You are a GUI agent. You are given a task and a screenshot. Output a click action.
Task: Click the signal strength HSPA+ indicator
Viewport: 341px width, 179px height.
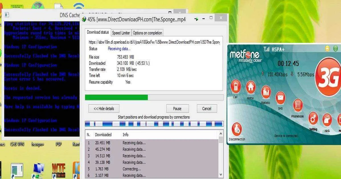(274, 49)
